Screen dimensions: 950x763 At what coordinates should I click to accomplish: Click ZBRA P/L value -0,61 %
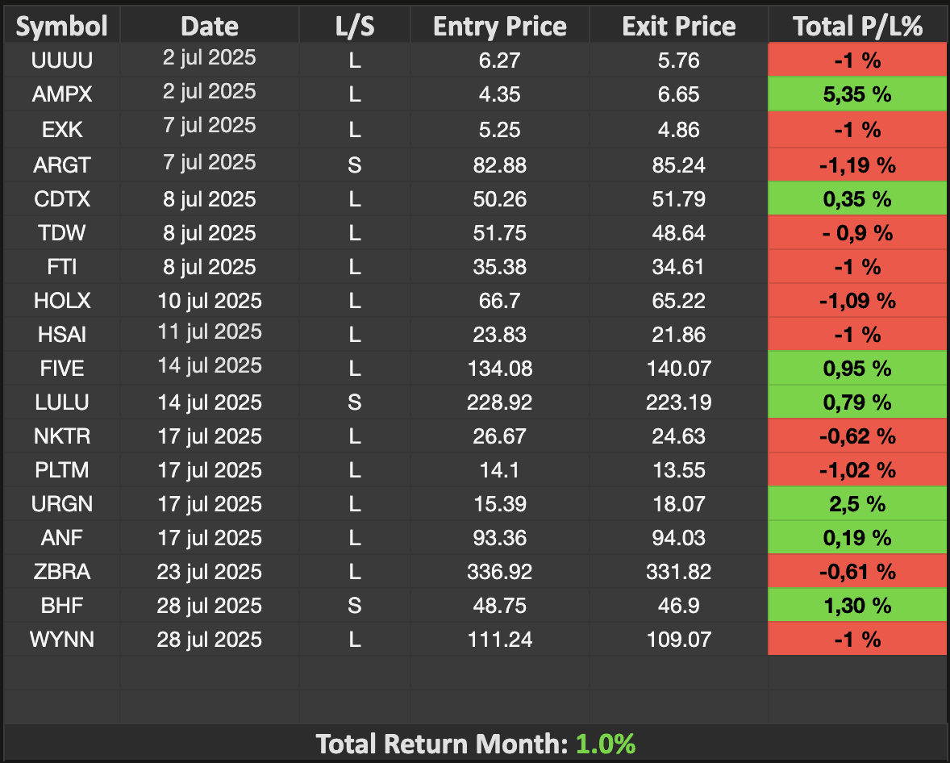click(x=857, y=572)
